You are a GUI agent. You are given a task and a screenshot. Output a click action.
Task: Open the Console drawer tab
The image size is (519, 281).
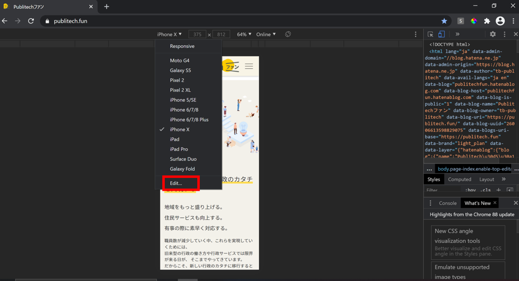coord(448,203)
